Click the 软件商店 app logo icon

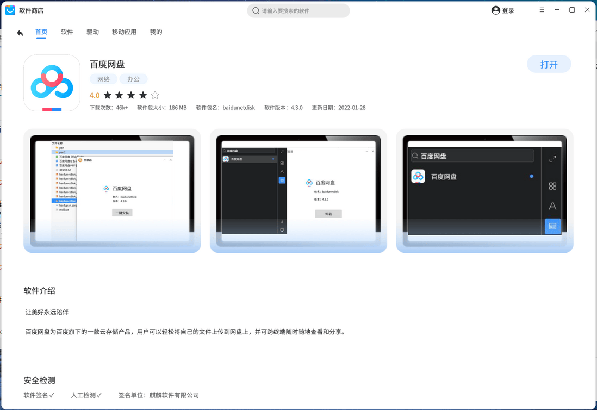click(x=9, y=10)
